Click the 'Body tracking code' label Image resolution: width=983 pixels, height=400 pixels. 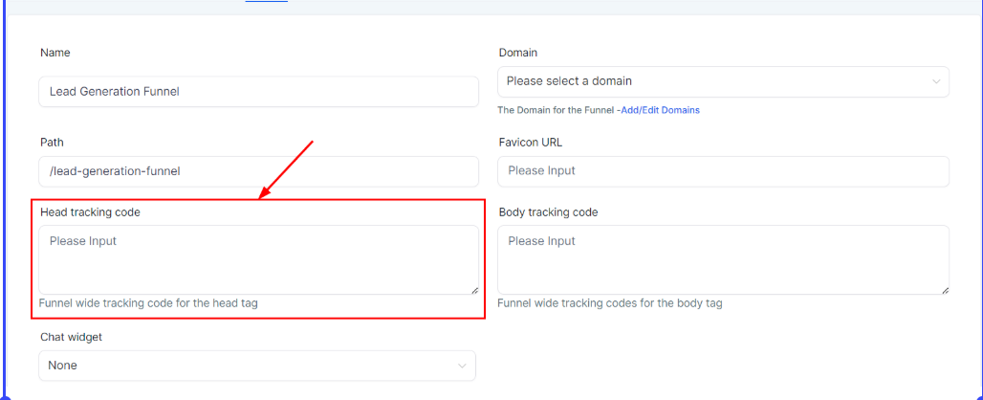[548, 211]
